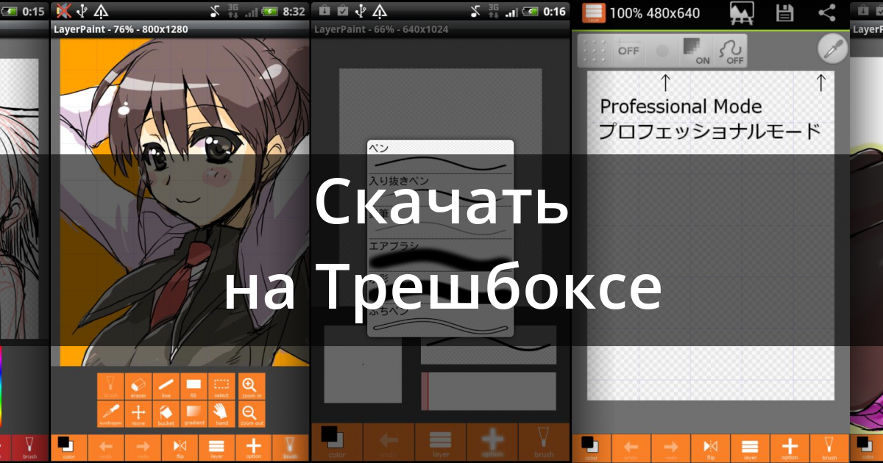Tap the 0:16 clock in the status bar

pos(554,11)
